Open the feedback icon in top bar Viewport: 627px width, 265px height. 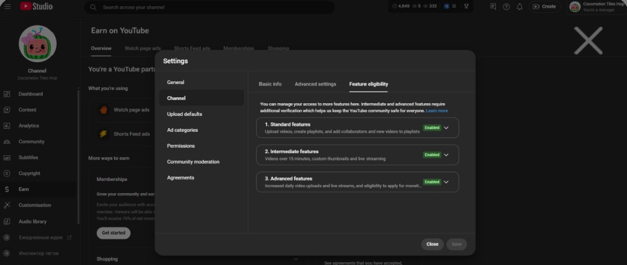click(x=493, y=6)
